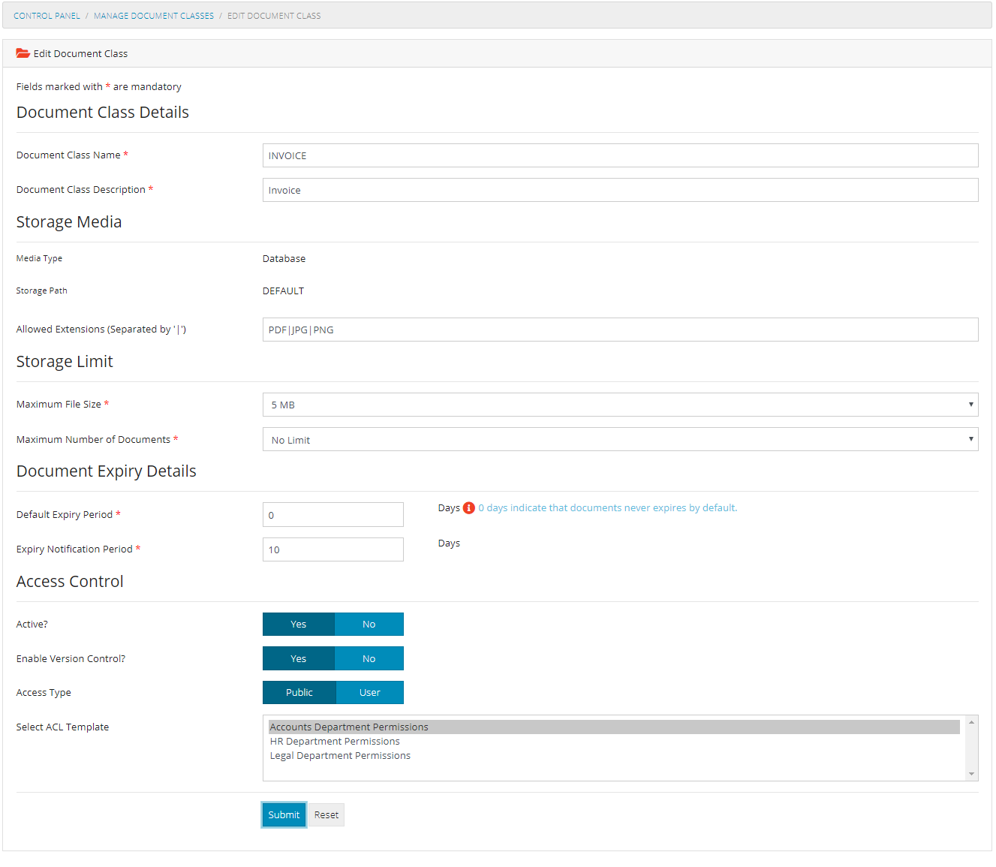Viewport: 996px width, 867px height.
Task: Expand the Maximum Number of Documents dropdown
Action: (x=620, y=440)
